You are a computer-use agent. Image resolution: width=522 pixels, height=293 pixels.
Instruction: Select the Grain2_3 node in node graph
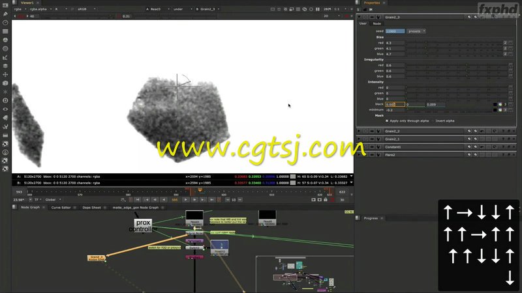(97, 258)
